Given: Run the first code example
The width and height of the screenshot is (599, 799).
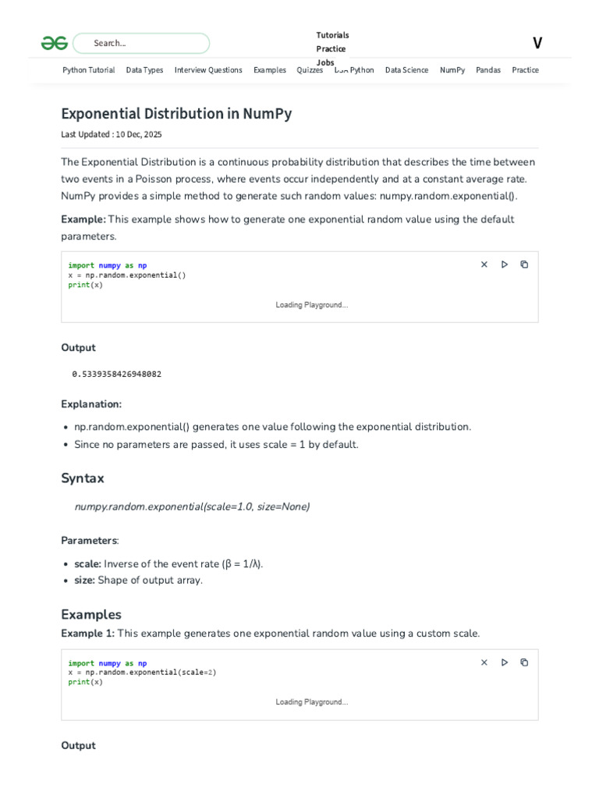Looking at the screenshot, I should coord(505,265).
